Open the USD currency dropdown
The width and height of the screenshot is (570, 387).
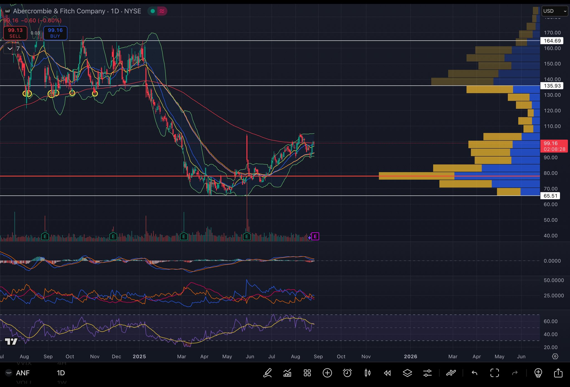(x=554, y=11)
